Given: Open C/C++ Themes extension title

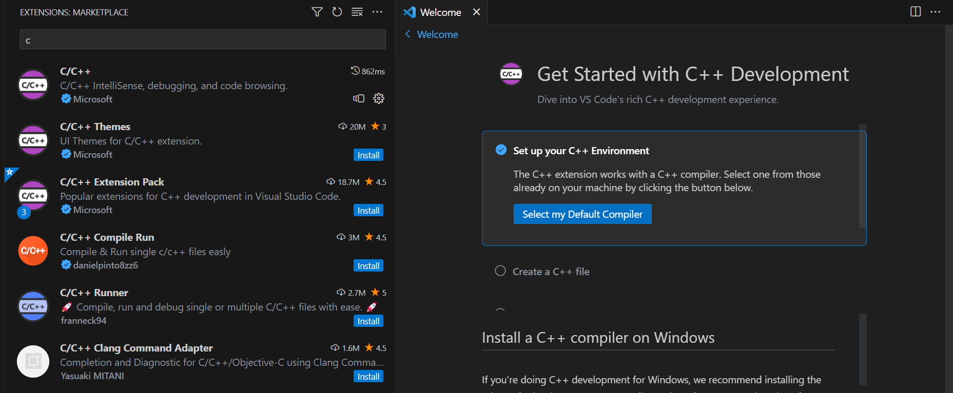Looking at the screenshot, I should coord(95,127).
